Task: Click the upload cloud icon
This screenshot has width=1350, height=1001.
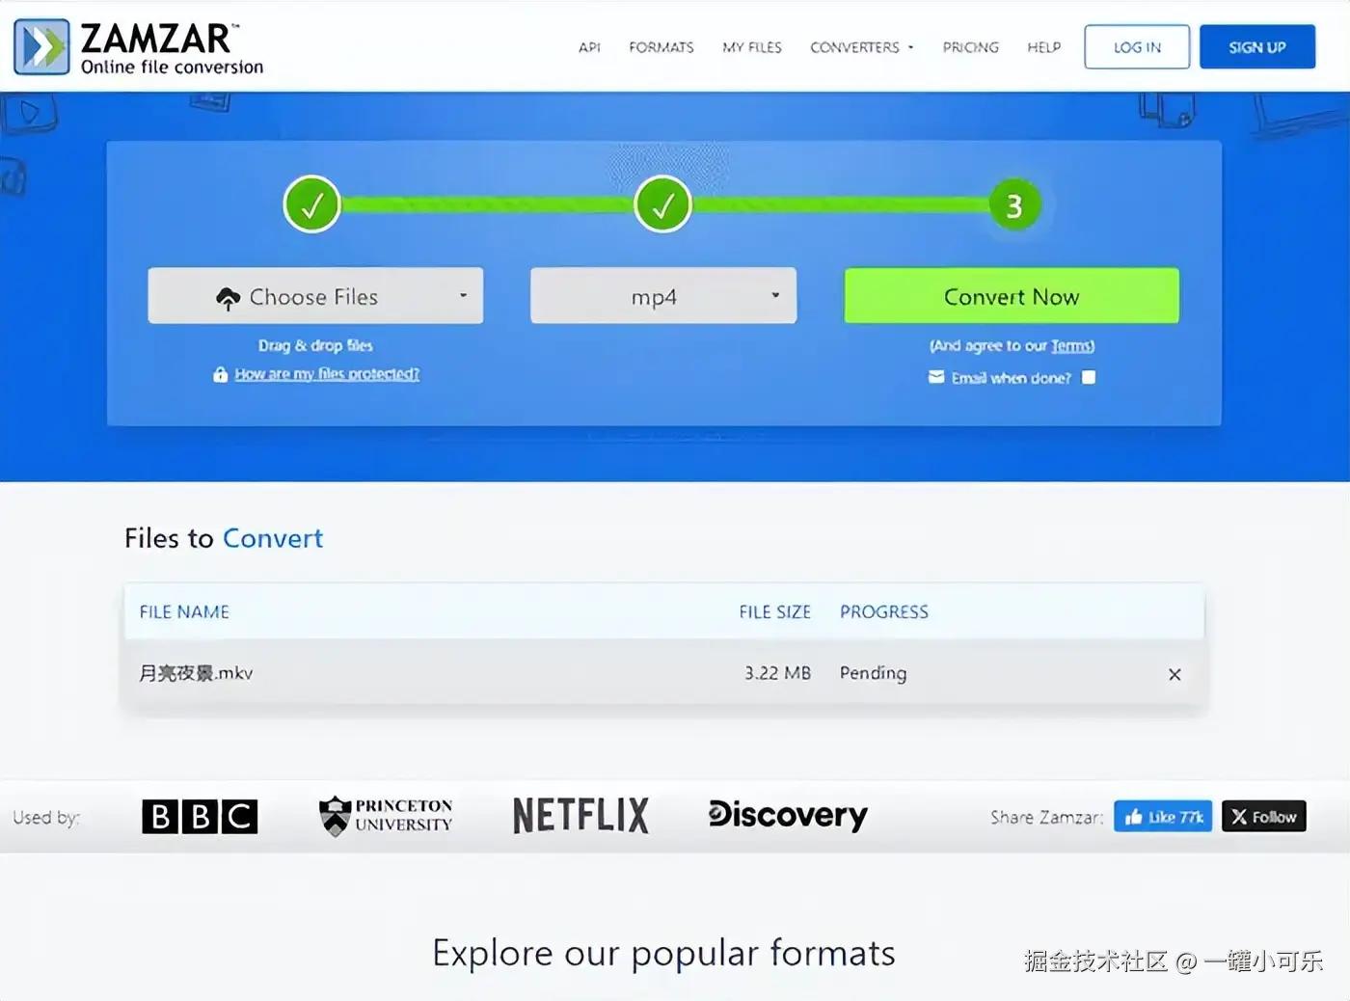Action: [228, 298]
